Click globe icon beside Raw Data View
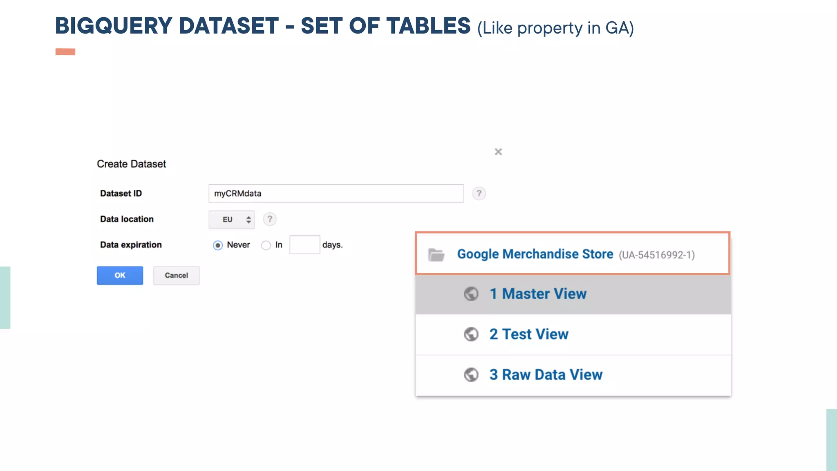The height and width of the screenshot is (471, 837). point(471,375)
